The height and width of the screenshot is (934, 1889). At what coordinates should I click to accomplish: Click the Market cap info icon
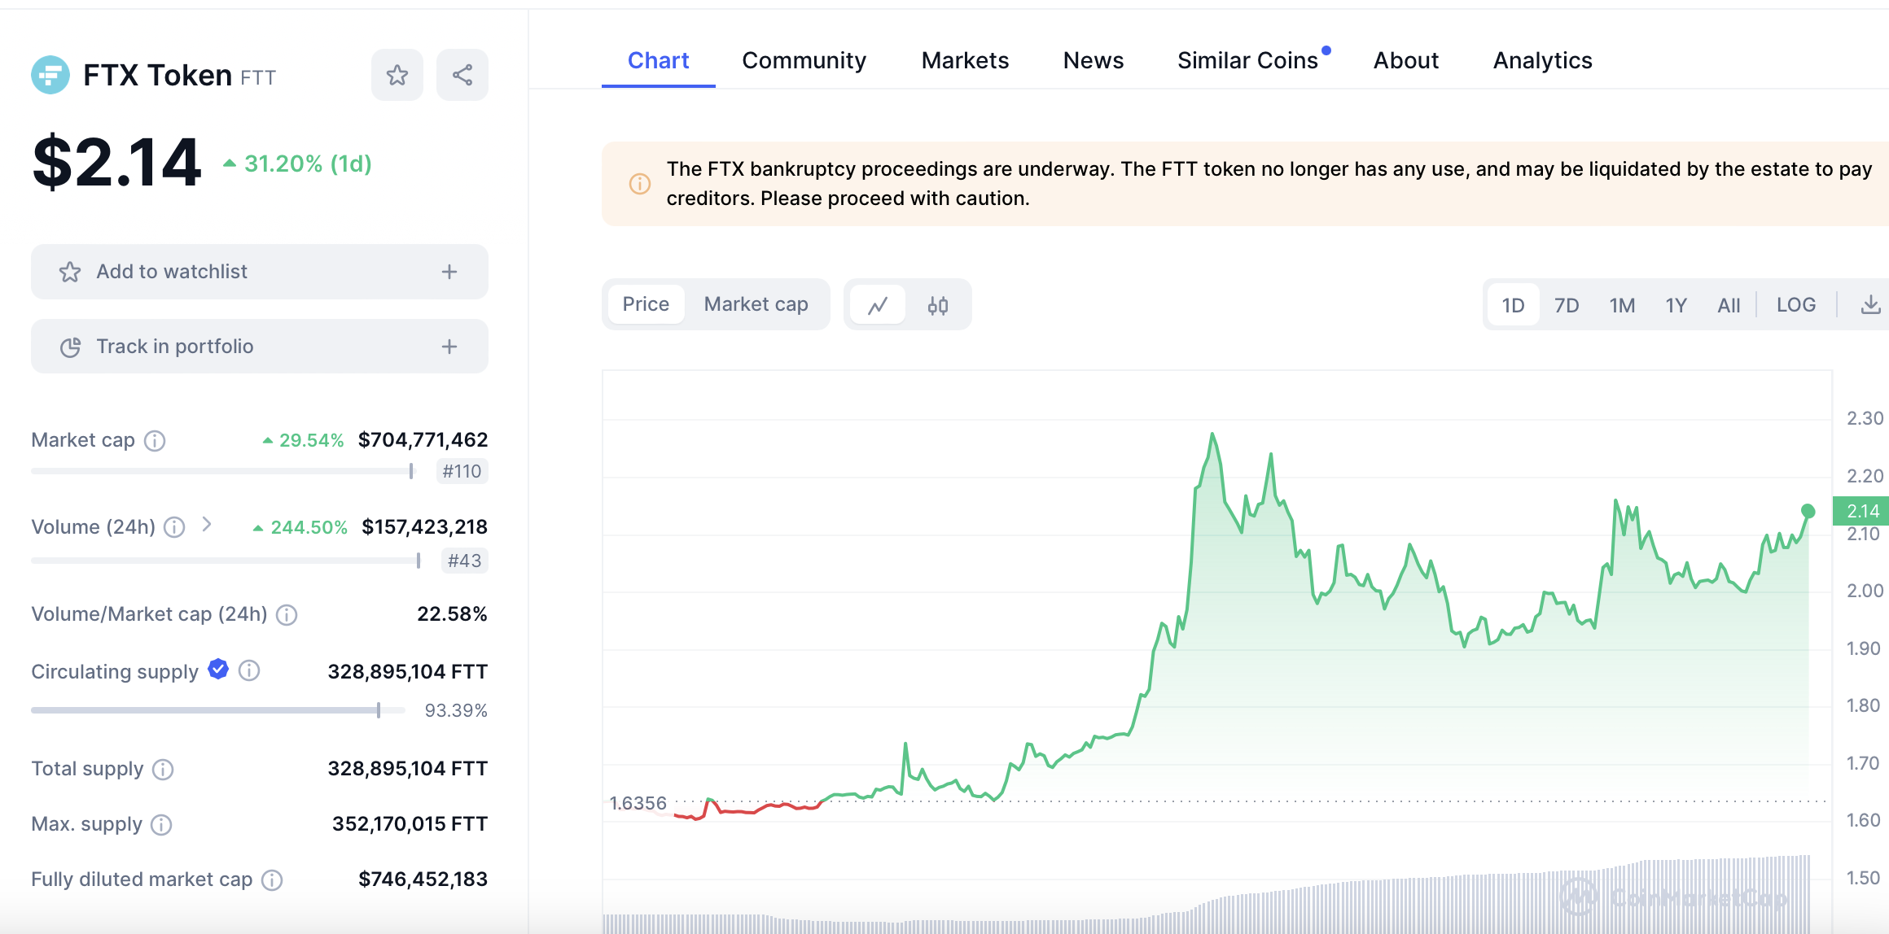point(155,441)
